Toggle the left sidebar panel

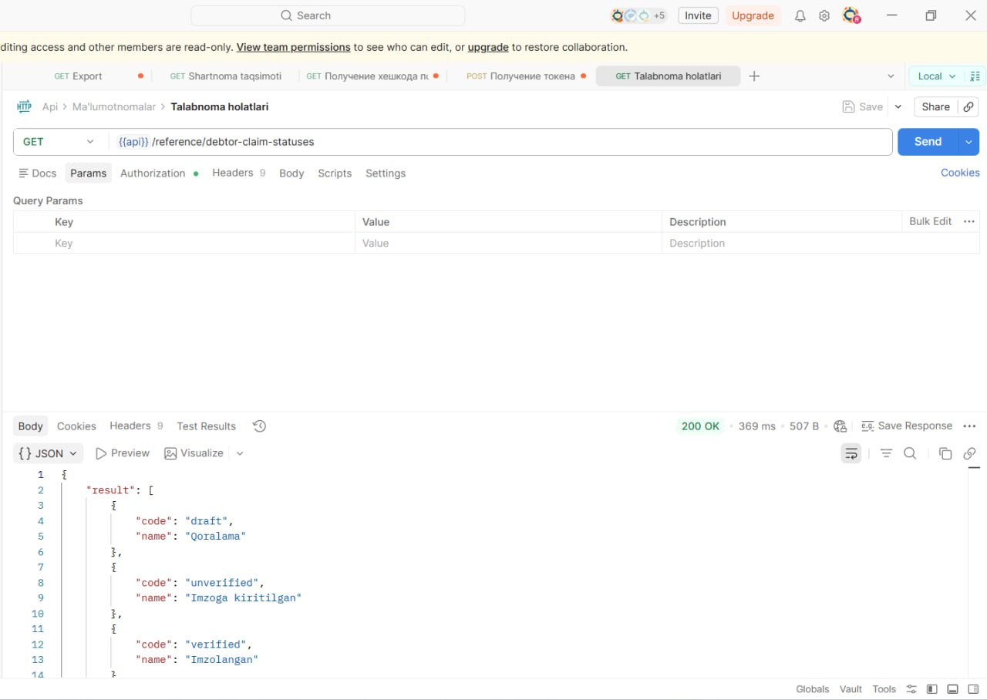(x=932, y=689)
